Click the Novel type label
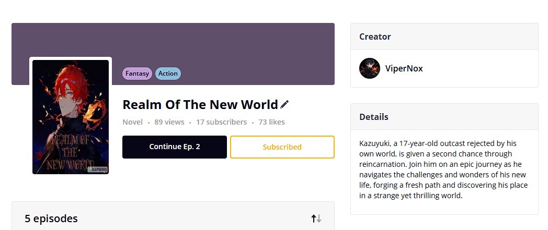548x230 pixels. click(x=132, y=122)
